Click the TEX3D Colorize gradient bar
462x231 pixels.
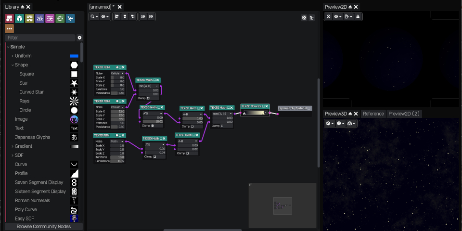coord(254,113)
